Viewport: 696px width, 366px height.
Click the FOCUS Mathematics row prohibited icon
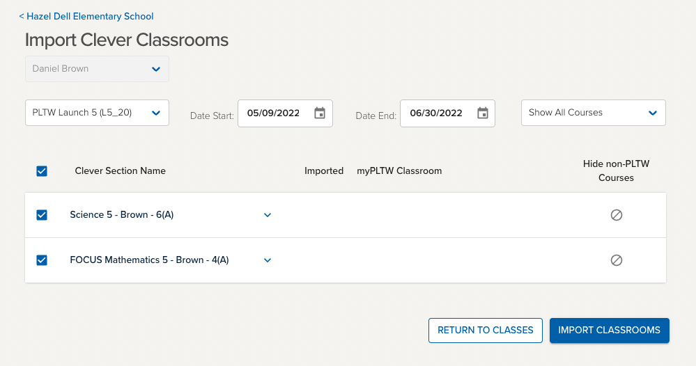pyautogui.click(x=616, y=260)
